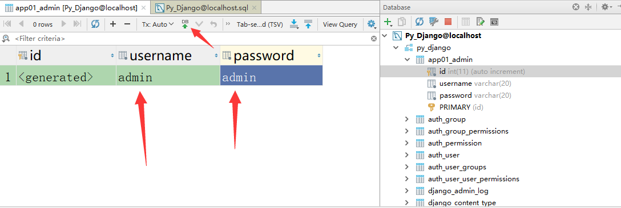
Task: Sort by the username column header
Action: coord(168,56)
